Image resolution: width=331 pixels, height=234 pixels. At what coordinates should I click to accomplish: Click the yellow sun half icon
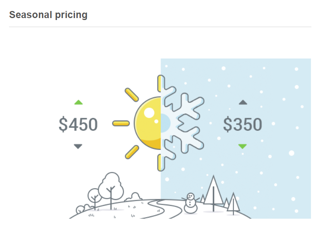[x=148, y=123]
